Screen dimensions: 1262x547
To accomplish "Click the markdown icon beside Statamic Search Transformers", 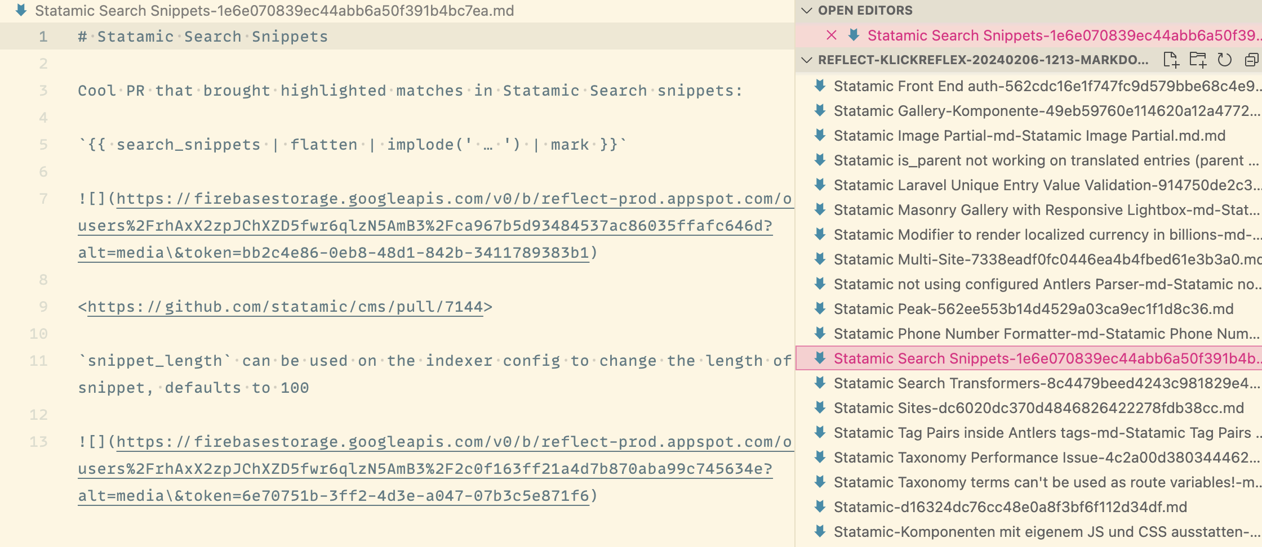I will (x=820, y=383).
